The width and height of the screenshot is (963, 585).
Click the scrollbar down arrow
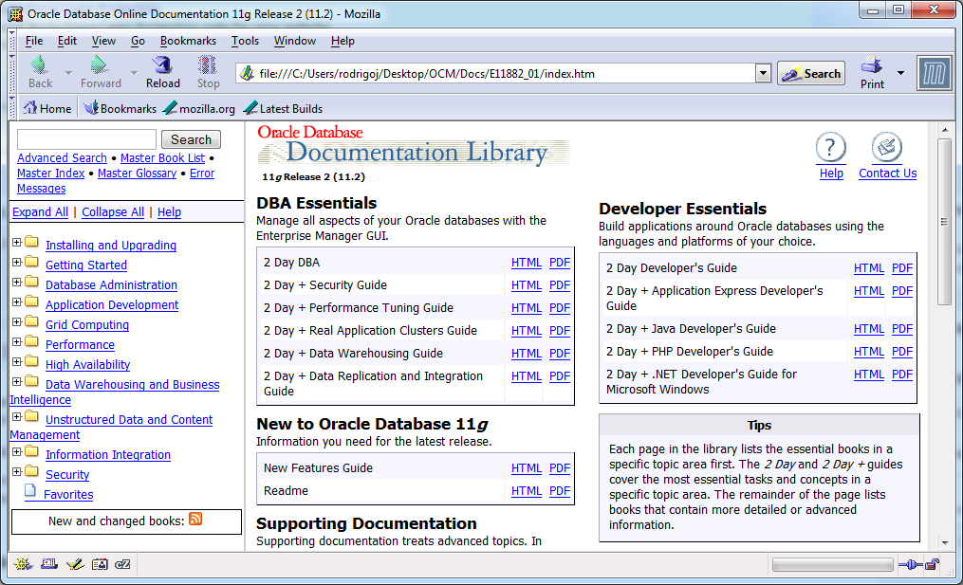[x=944, y=542]
